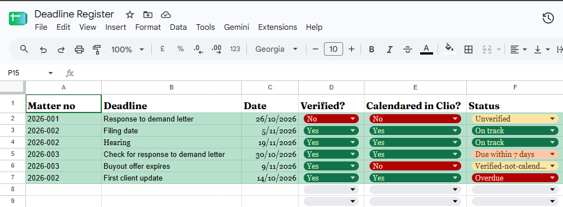Screen dimensions: 563x207
Task: Open Name box dropdown arrow
Action: [x=51, y=73]
